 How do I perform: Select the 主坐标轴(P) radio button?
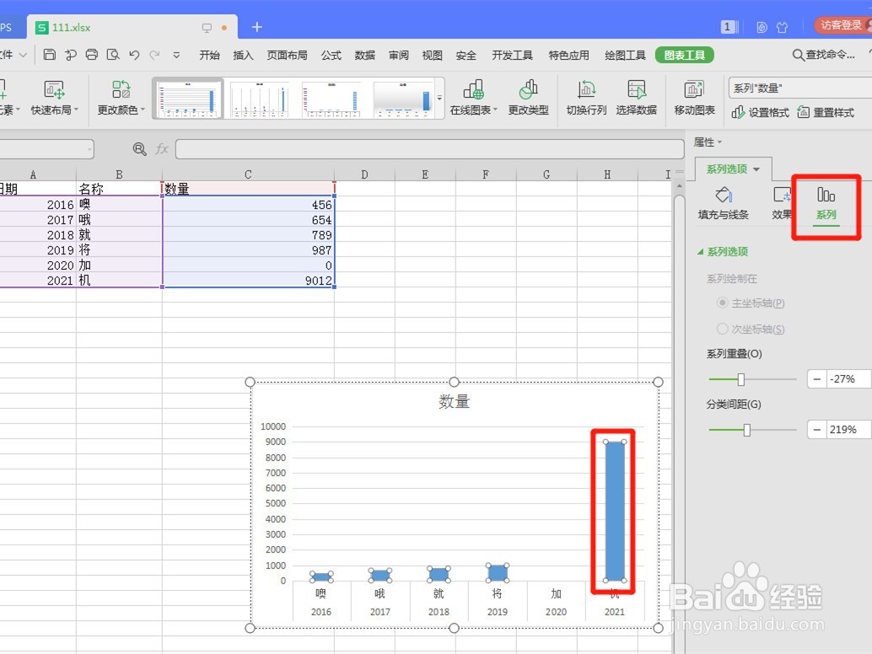[723, 303]
